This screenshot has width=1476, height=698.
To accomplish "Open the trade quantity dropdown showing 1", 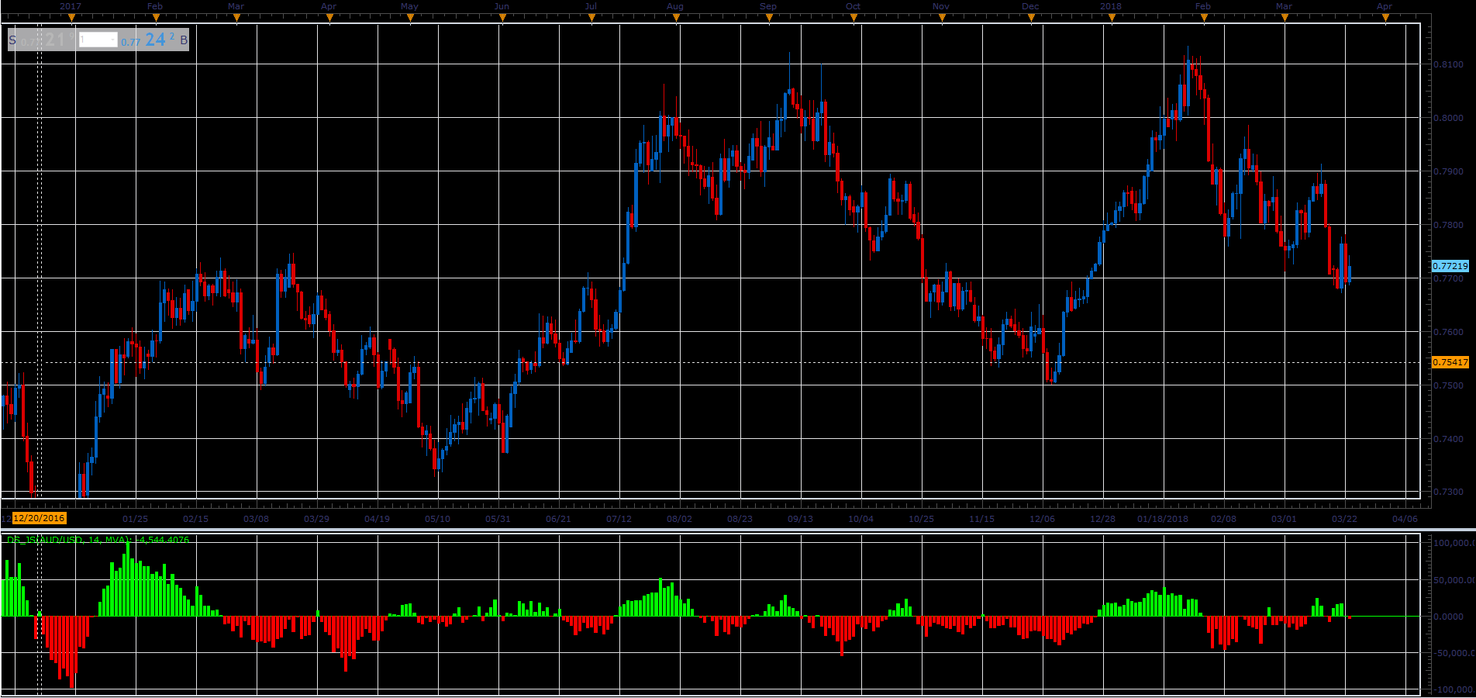I will pyautogui.click(x=98, y=40).
